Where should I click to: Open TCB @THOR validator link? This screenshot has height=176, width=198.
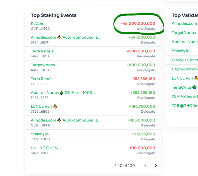tap(185, 106)
